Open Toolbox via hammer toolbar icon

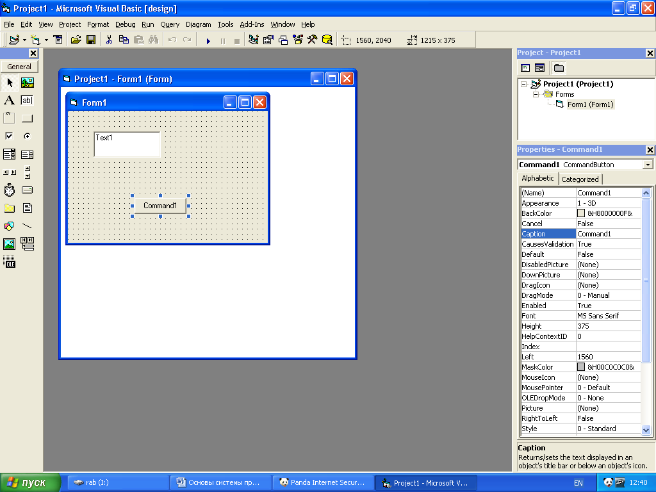[313, 40]
